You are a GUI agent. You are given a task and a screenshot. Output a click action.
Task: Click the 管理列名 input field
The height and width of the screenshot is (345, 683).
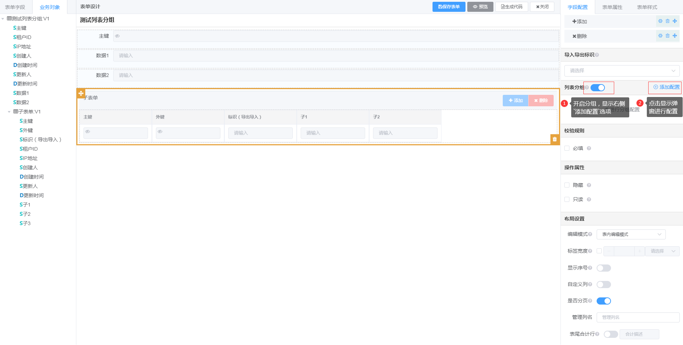coord(638,317)
